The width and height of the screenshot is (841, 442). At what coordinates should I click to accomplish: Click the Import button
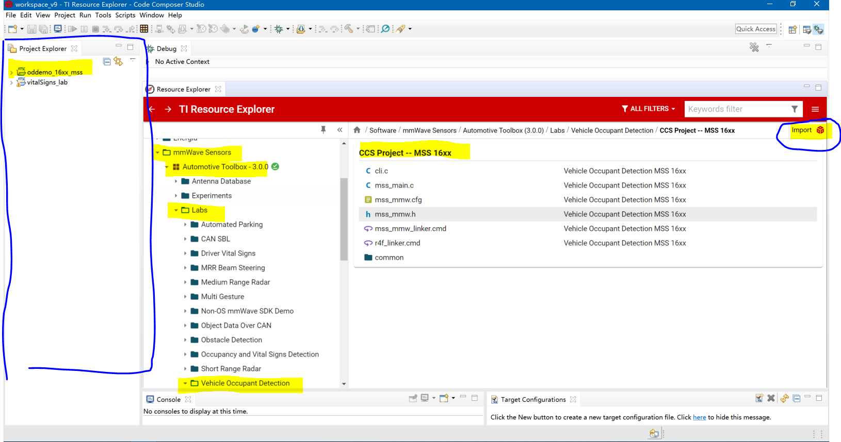coord(808,130)
